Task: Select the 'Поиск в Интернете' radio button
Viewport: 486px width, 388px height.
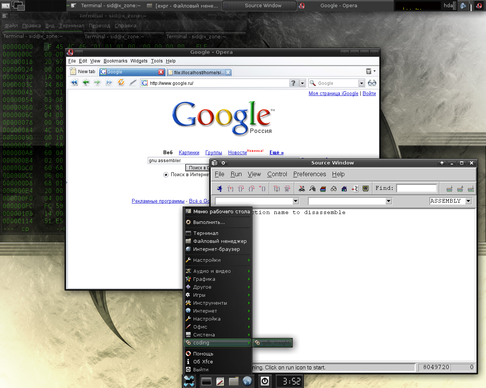Action: [x=166, y=175]
